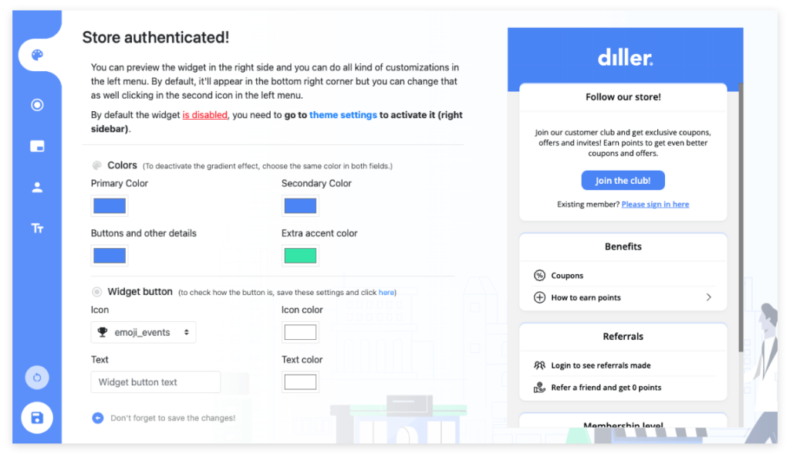Open the Primary Color swatch
The height and width of the screenshot is (458, 790).
[109, 205]
